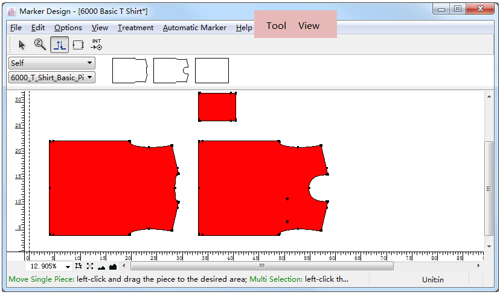Click the fit-to-screen expand arrows icon
The image size is (500, 295).
tap(90, 266)
